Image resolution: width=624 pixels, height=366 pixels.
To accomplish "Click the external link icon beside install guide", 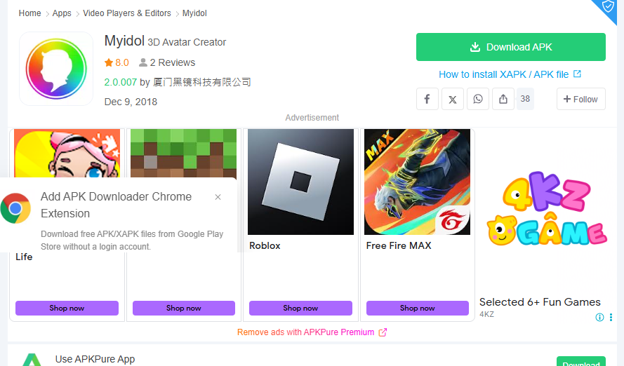I will tap(577, 74).
